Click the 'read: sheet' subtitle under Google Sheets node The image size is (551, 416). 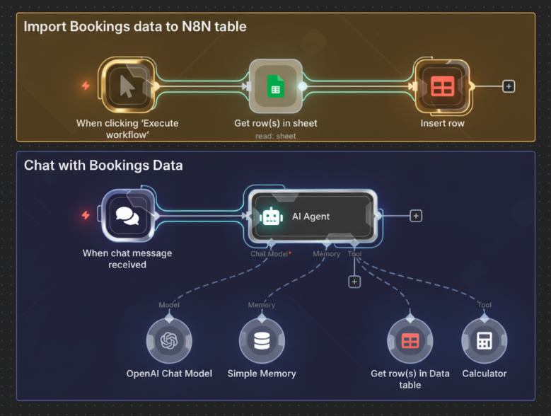[275, 136]
